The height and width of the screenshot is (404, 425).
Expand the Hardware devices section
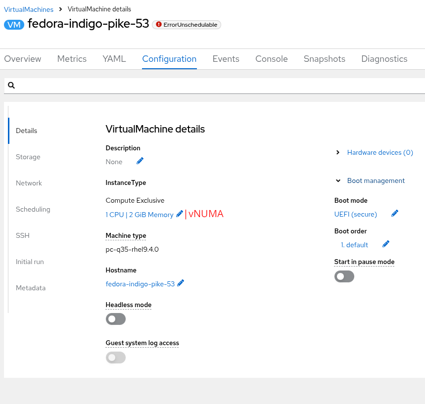coord(338,152)
